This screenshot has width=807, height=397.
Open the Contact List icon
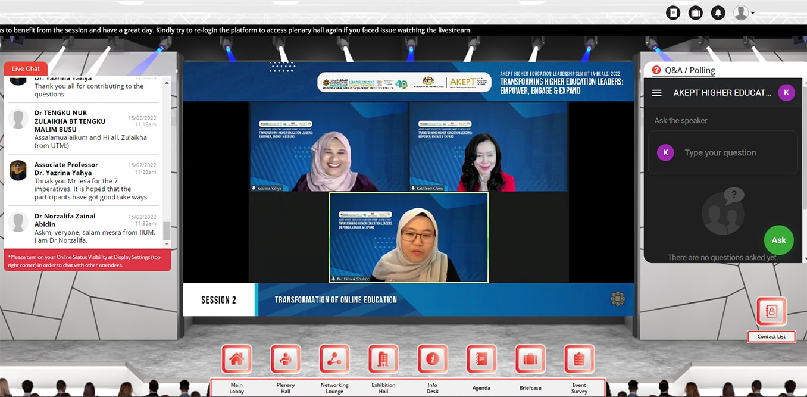(x=771, y=311)
